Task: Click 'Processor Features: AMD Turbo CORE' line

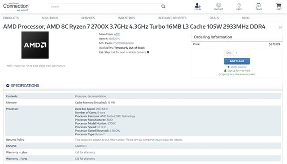Action: tap(105, 116)
